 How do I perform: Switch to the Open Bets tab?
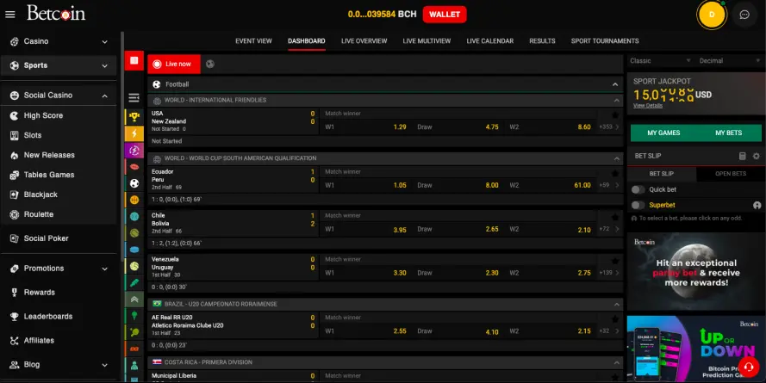pos(731,174)
